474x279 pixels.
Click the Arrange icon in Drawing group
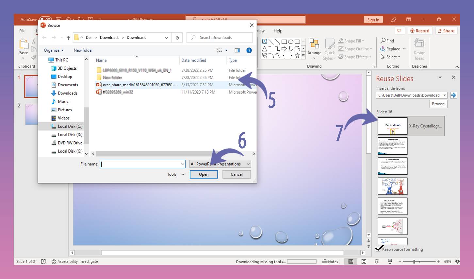[x=314, y=44]
